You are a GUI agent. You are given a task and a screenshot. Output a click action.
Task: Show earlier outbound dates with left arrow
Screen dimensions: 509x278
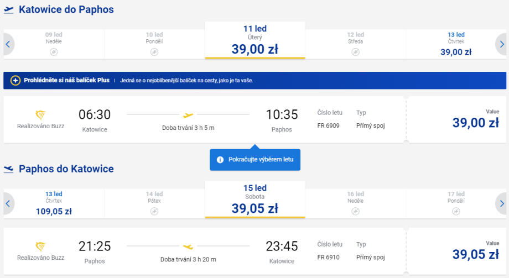tap(8, 44)
